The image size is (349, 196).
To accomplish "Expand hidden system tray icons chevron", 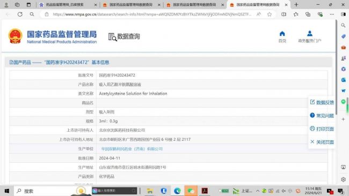I will (258, 191).
